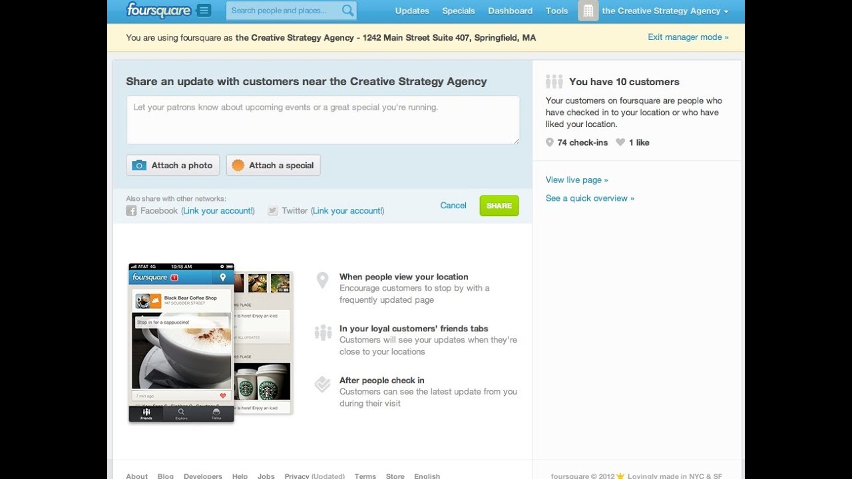Link your Facebook account
The image size is (852, 479).
[218, 211]
